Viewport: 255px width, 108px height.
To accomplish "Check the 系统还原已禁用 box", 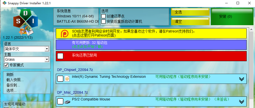I will pos(60,56).
